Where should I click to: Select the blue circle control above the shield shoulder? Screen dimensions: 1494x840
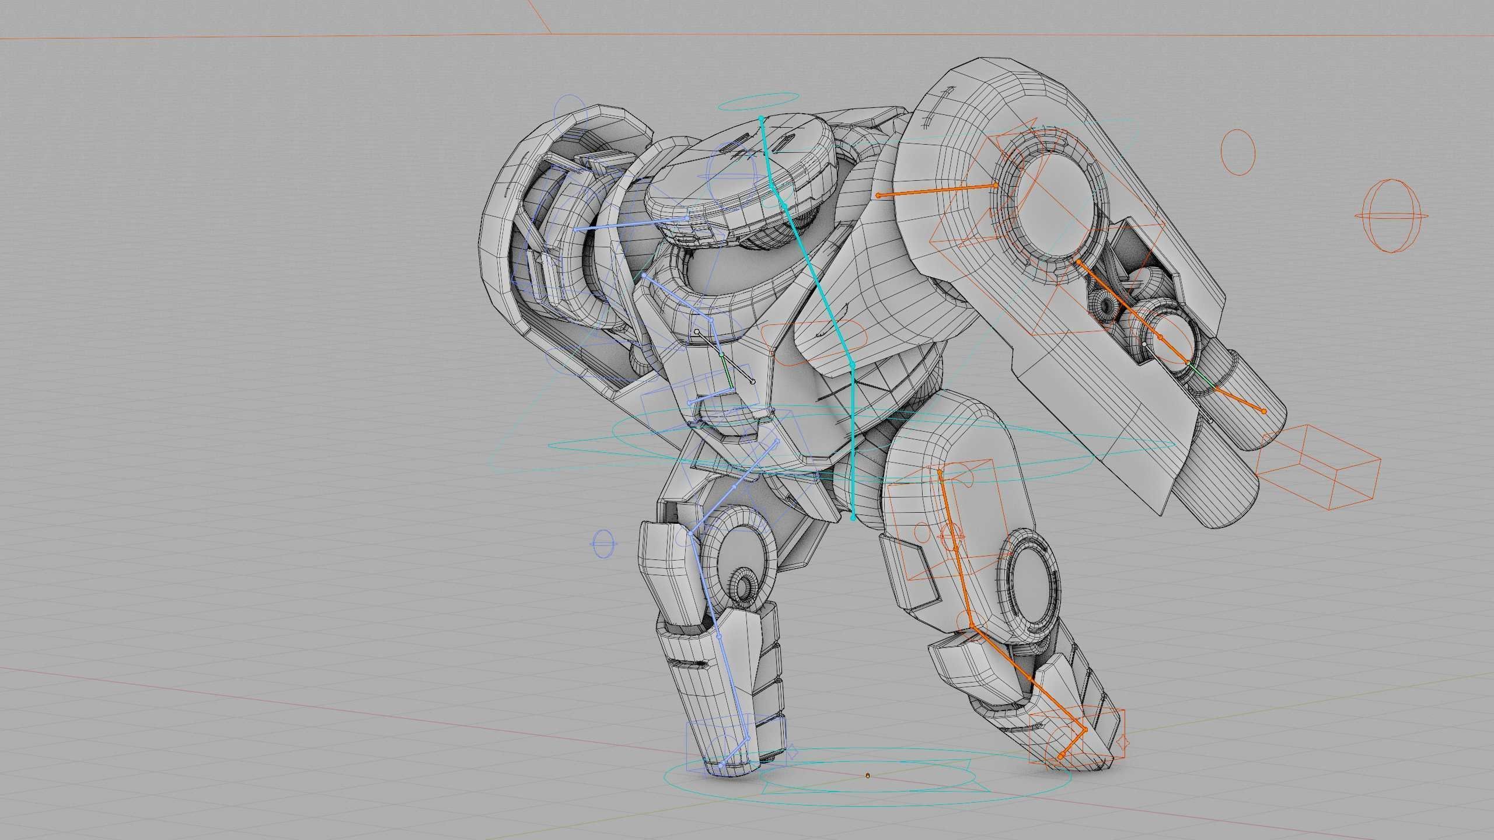point(570,115)
